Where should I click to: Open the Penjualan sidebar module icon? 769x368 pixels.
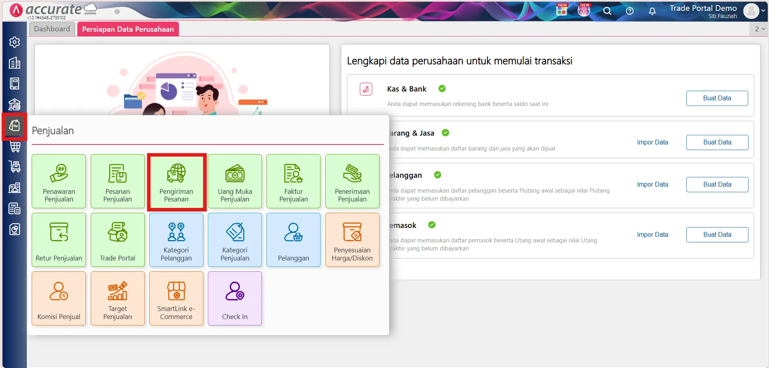[15, 126]
